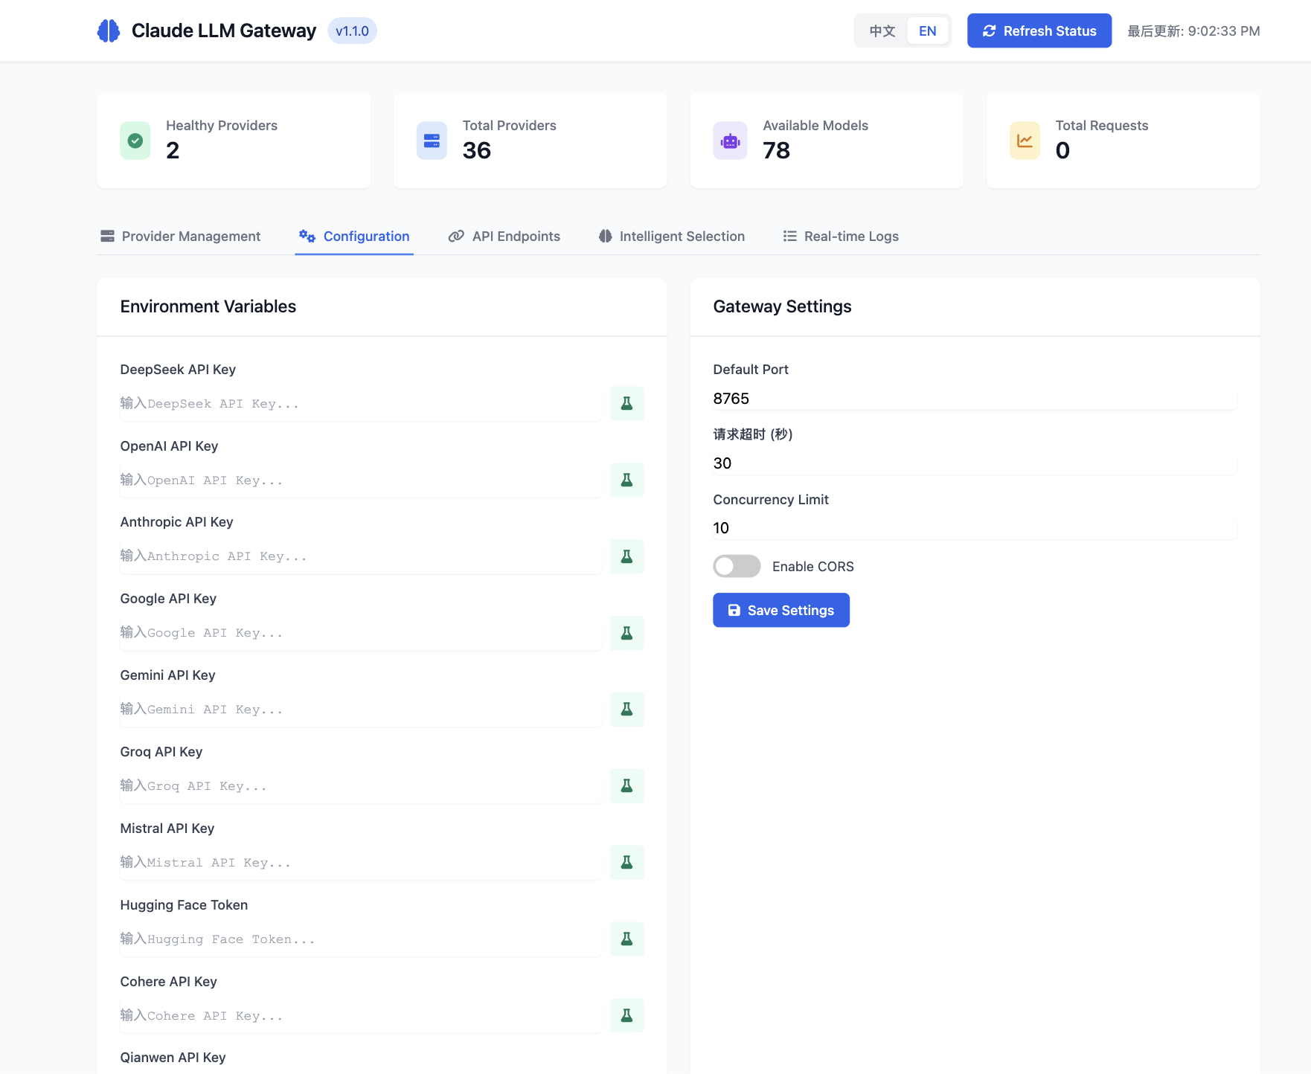Focus the Groq API Key input field
Viewport: 1311px width, 1074px height.
[x=361, y=786]
